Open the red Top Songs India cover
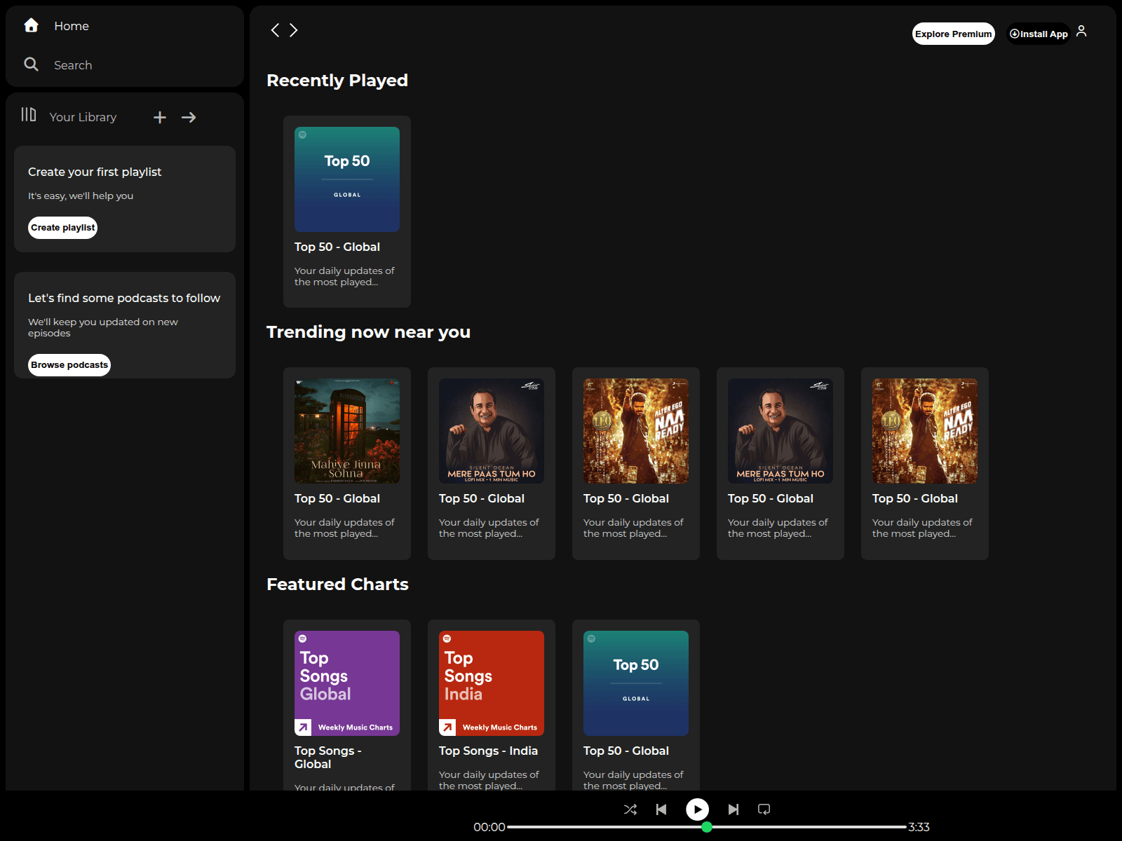Image resolution: width=1122 pixels, height=841 pixels. pos(492,683)
